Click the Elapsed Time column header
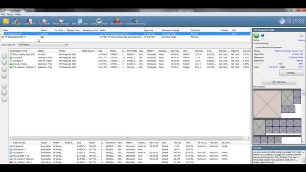The image size is (306, 172). click(x=73, y=31)
